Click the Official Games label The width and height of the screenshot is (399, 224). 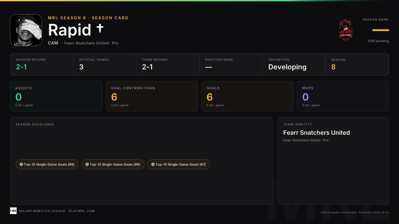point(94,60)
